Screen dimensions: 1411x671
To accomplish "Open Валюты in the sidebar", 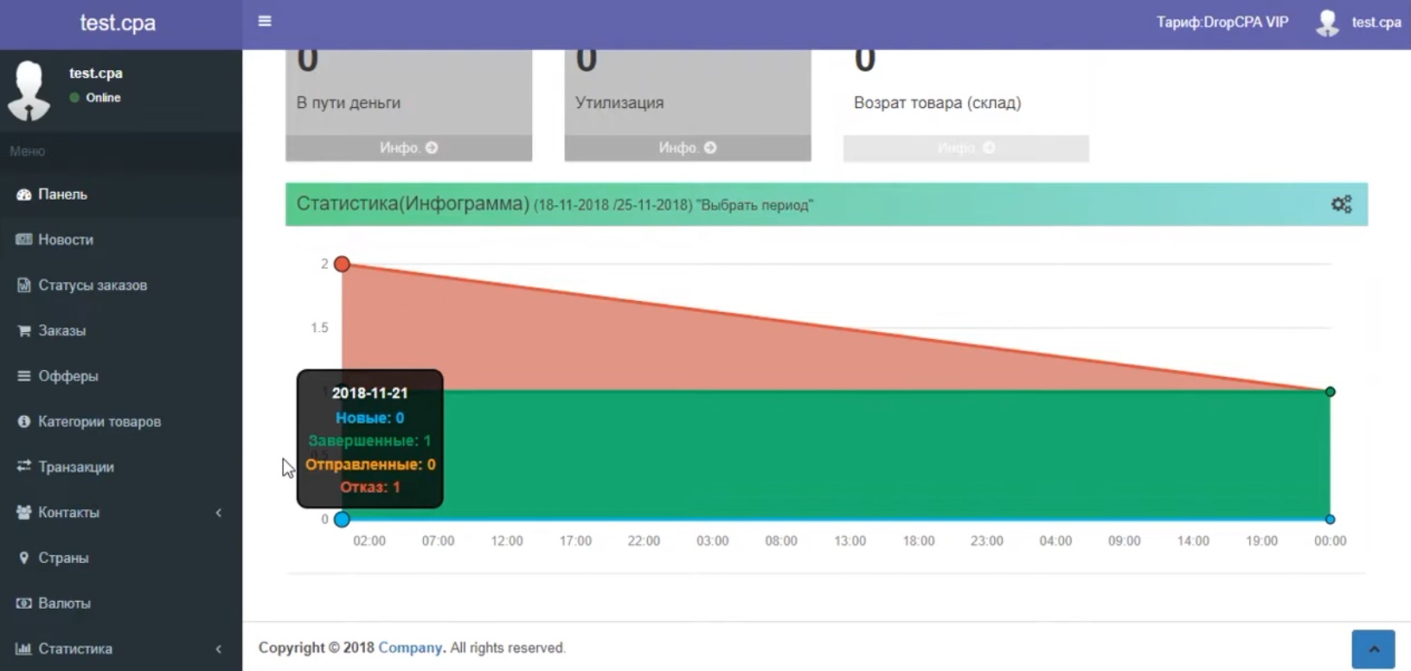I will (64, 604).
